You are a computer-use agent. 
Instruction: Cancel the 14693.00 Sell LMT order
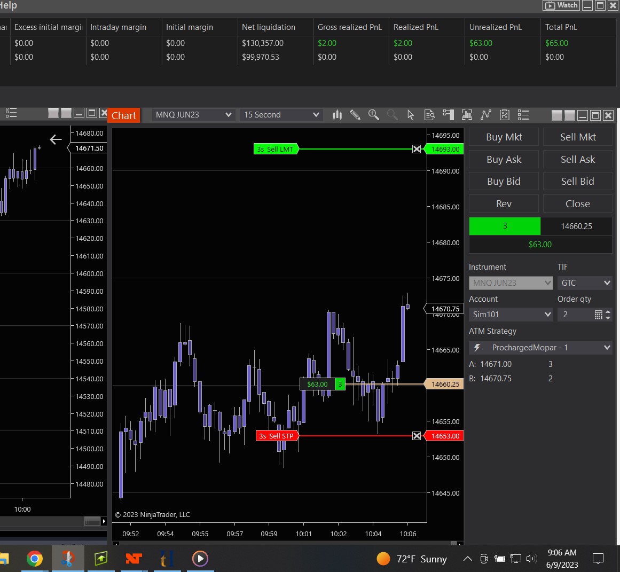417,149
